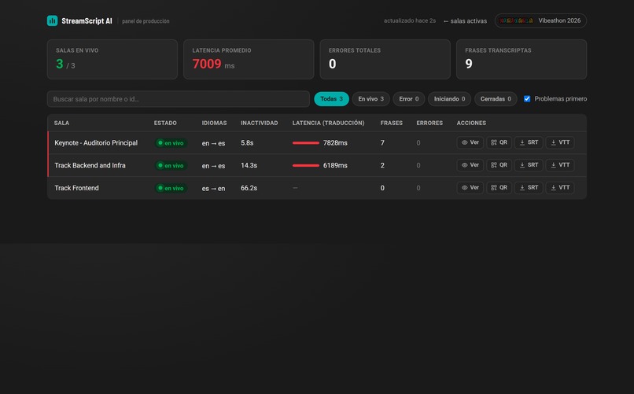Viewport: 634px width, 394px height.
Task: Filter rooms by Iniciando status
Action: (449, 99)
